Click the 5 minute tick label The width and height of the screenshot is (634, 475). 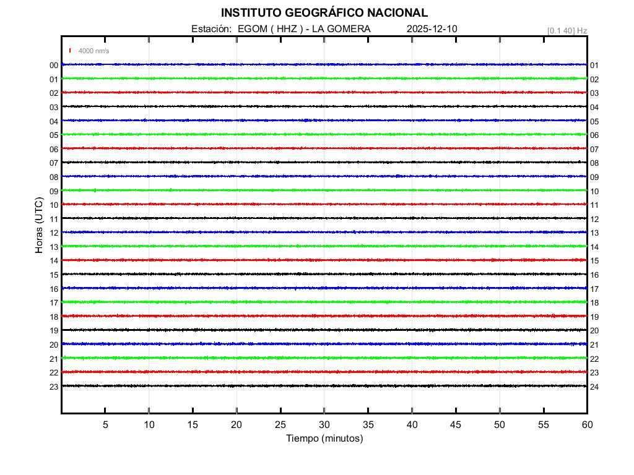[x=105, y=425]
